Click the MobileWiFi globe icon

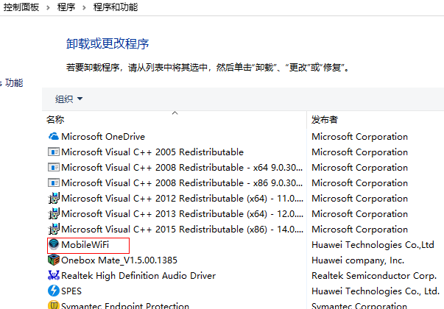[54, 244]
